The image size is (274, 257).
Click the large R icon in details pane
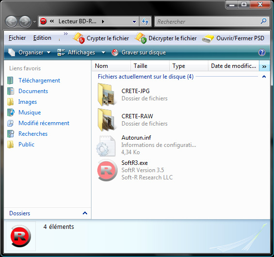21,236
